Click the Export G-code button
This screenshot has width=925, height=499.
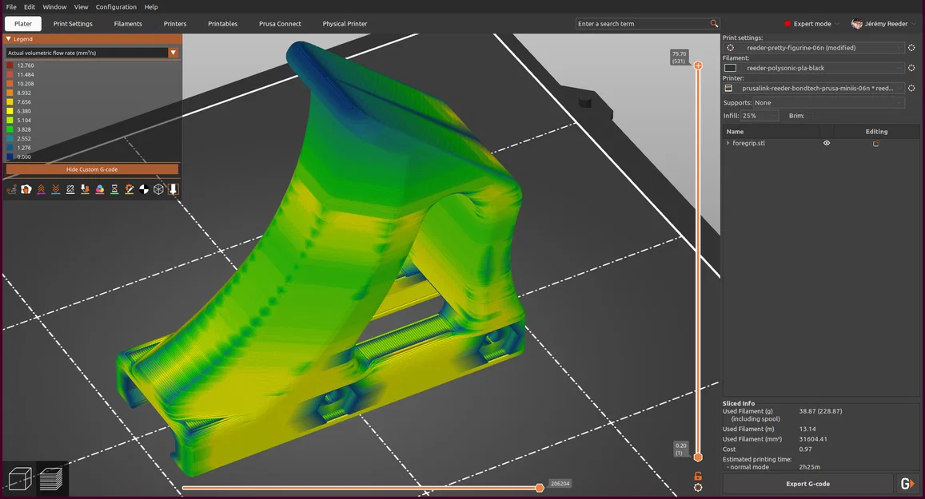807,484
